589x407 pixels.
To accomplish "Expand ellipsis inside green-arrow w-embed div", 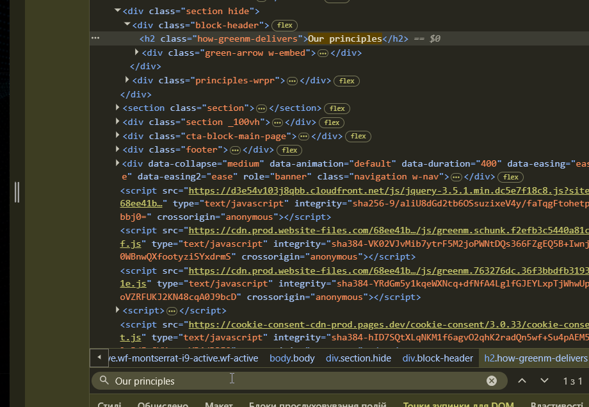I will 323,53.
